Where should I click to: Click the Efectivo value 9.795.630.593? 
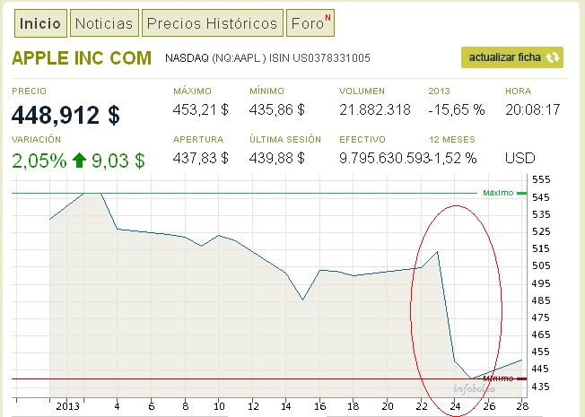point(384,158)
